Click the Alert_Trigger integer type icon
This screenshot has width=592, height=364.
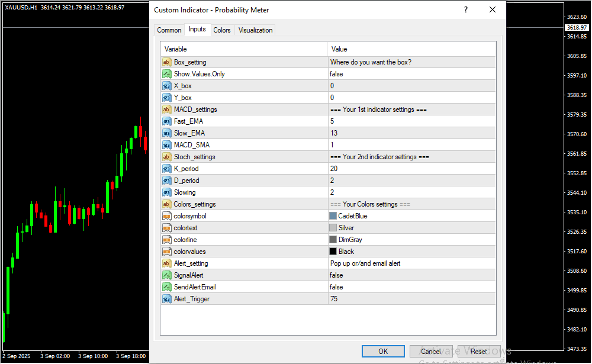(x=166, y=299)
